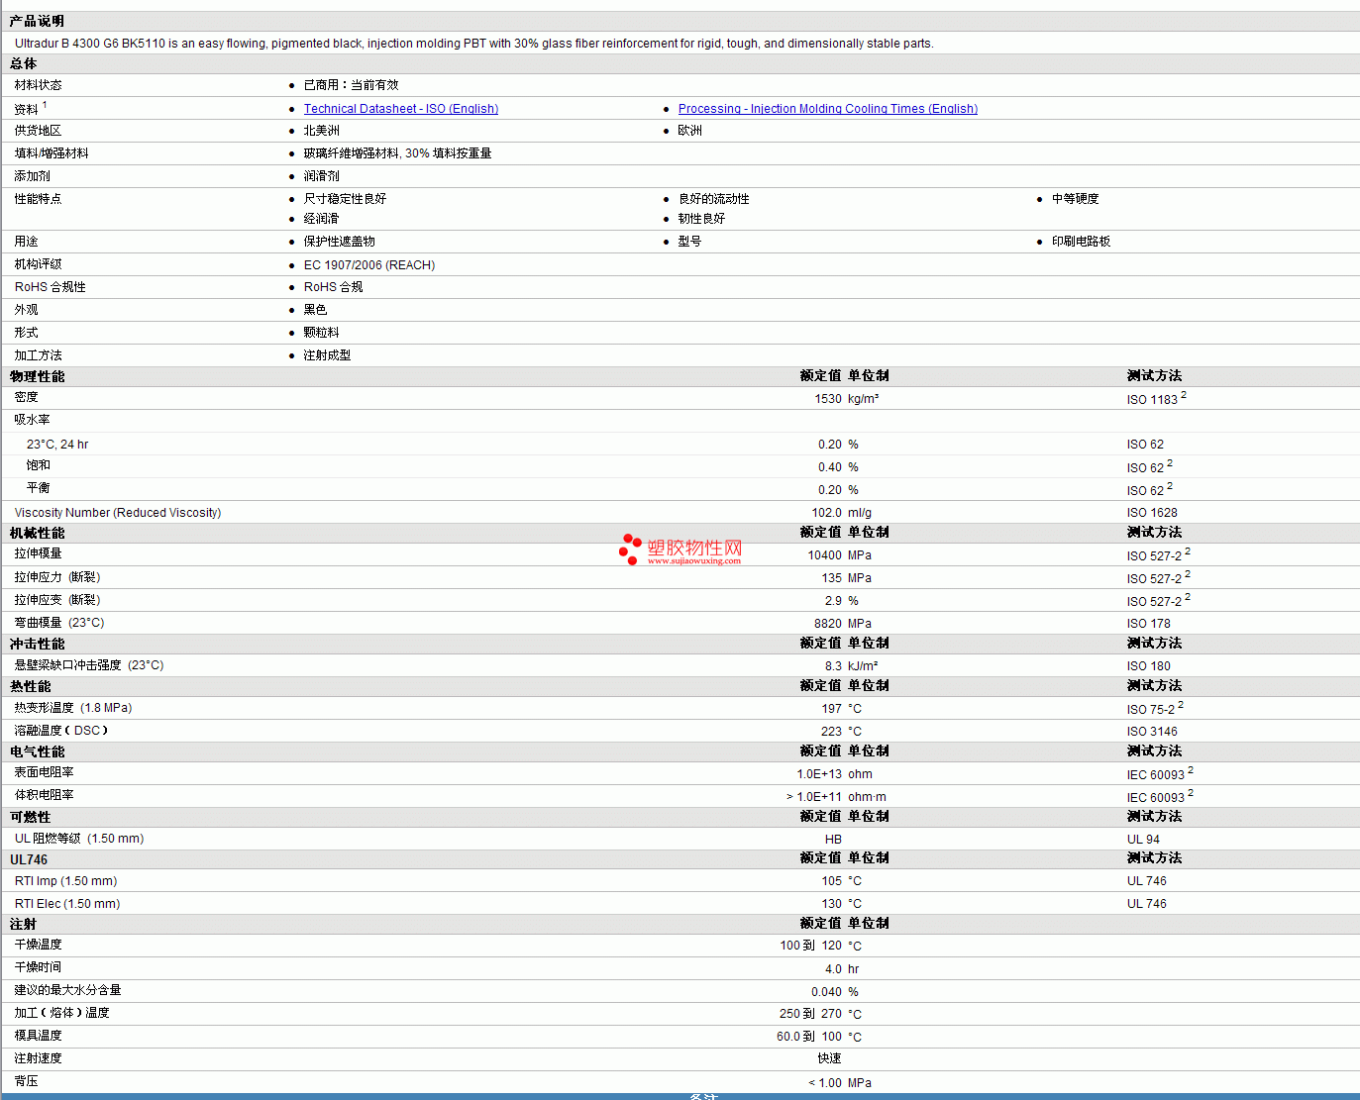1360x1100 pixels.
Task: Open the Technical Datasheet - ISO (English) link
Action: click(x=401, y=109)
